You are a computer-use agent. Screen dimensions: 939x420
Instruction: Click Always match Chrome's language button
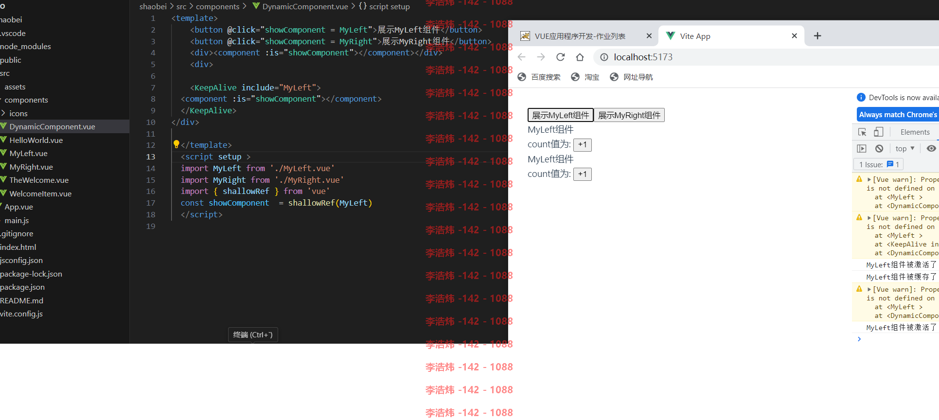click(898, 115)
